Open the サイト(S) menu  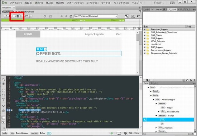tap(106, 3)
